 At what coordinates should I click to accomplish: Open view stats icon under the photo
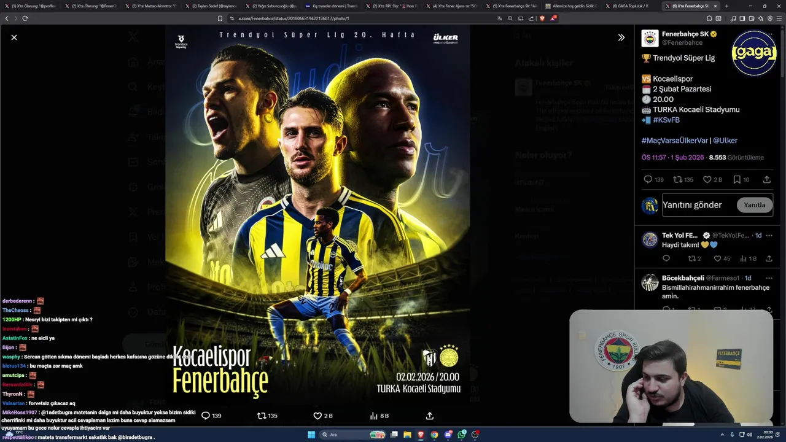point(373,416)
